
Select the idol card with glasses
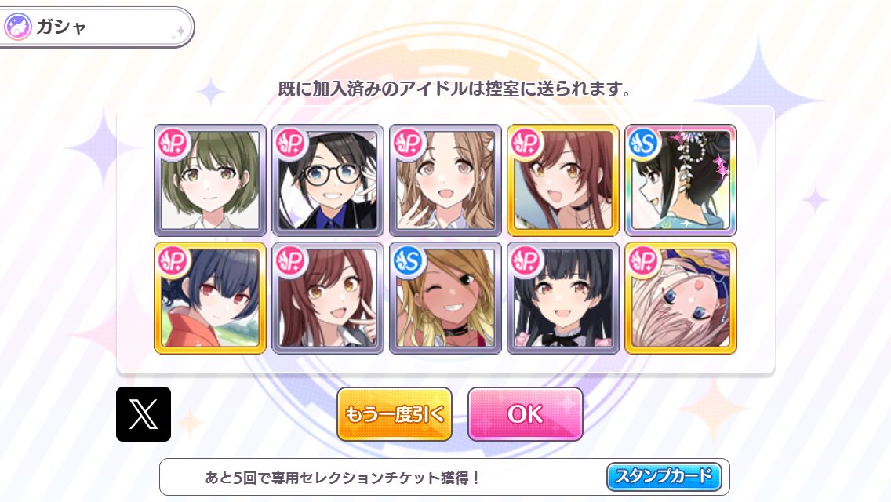click(x=328, y=180)
